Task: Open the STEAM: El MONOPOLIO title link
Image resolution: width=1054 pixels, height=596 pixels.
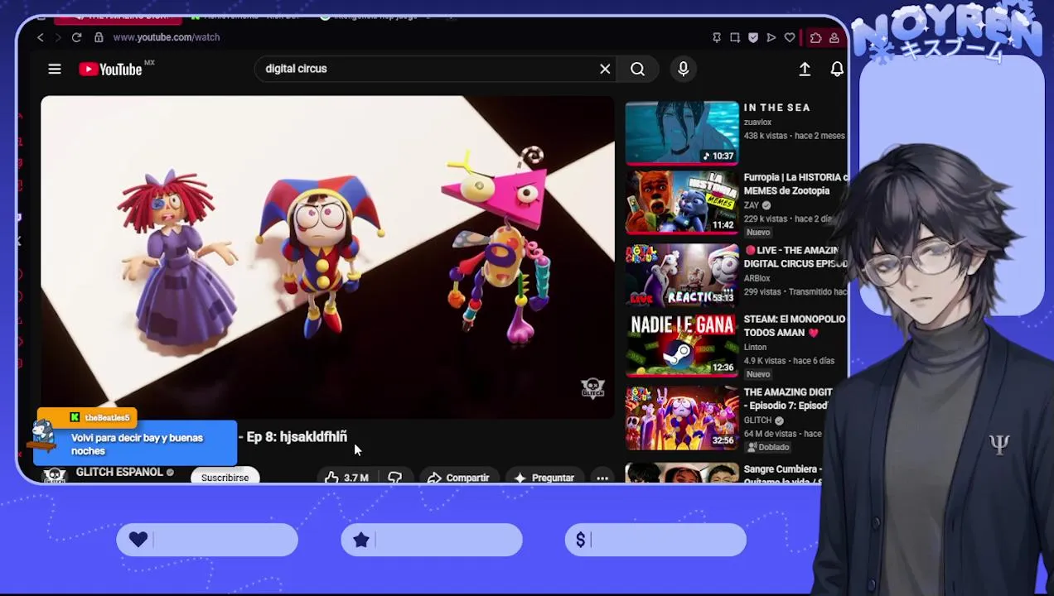Action: [x=794, y=325]
